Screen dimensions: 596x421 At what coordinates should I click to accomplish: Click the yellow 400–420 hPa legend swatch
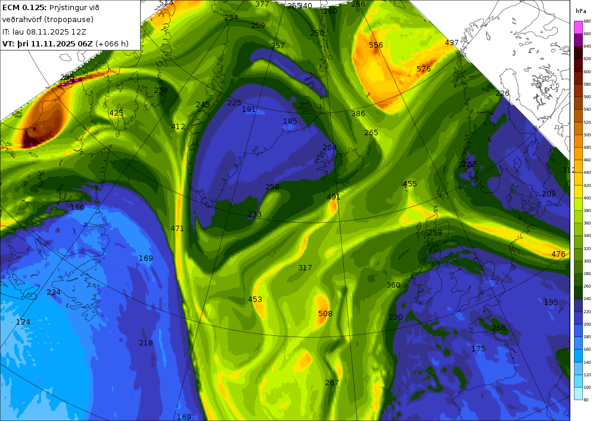578,192
